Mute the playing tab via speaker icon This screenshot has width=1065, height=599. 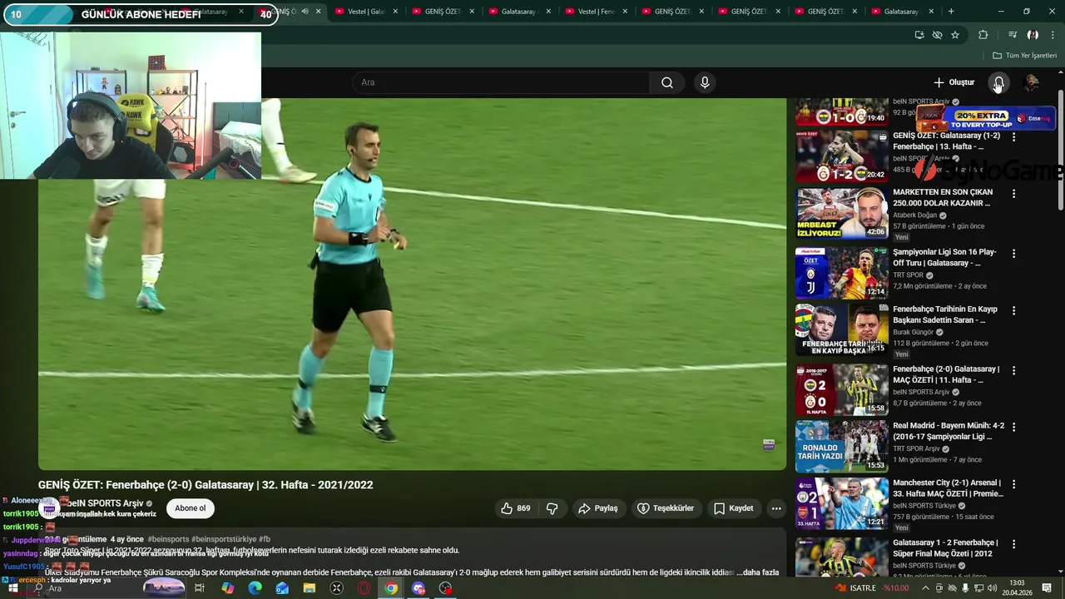305,12
